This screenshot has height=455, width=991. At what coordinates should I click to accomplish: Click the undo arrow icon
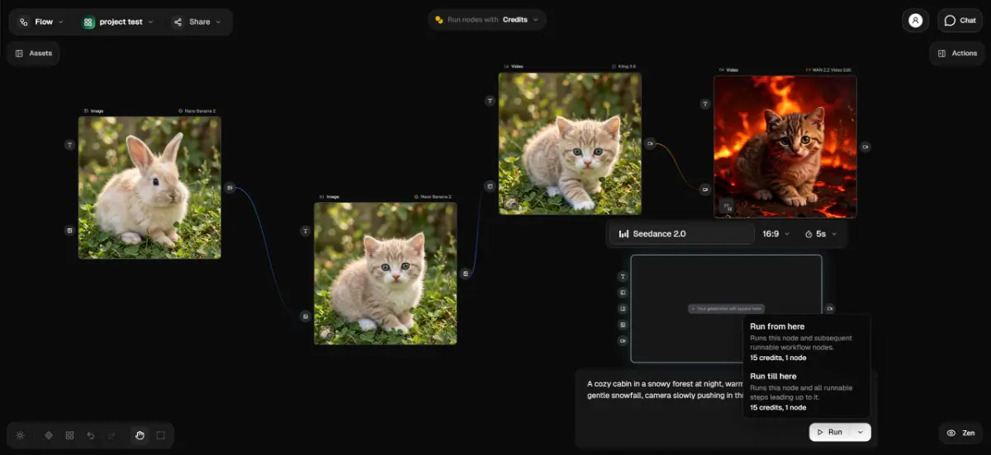point(91,435)
